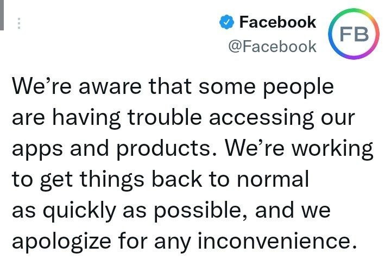The image size is (391, 266).
Task: Click the rainbow ring around the avatar
Action: [x=354, y=10]
